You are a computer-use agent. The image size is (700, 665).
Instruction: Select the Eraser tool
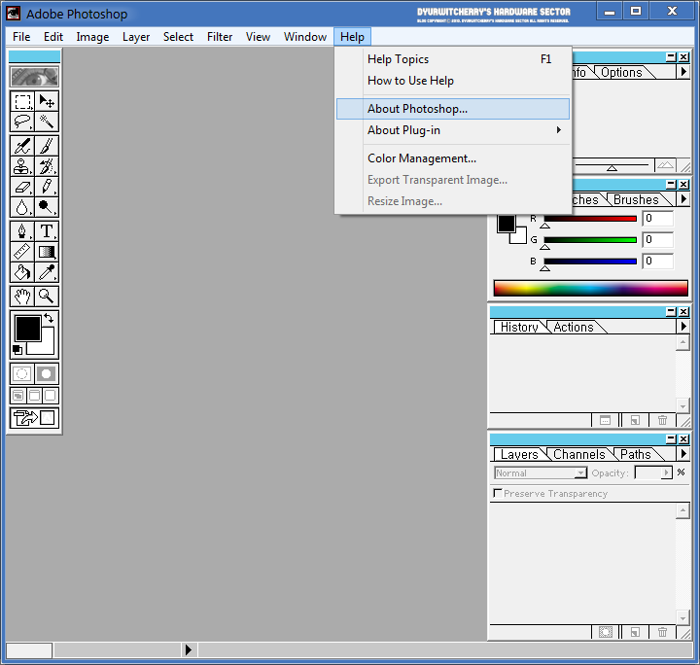coord(22,187)
